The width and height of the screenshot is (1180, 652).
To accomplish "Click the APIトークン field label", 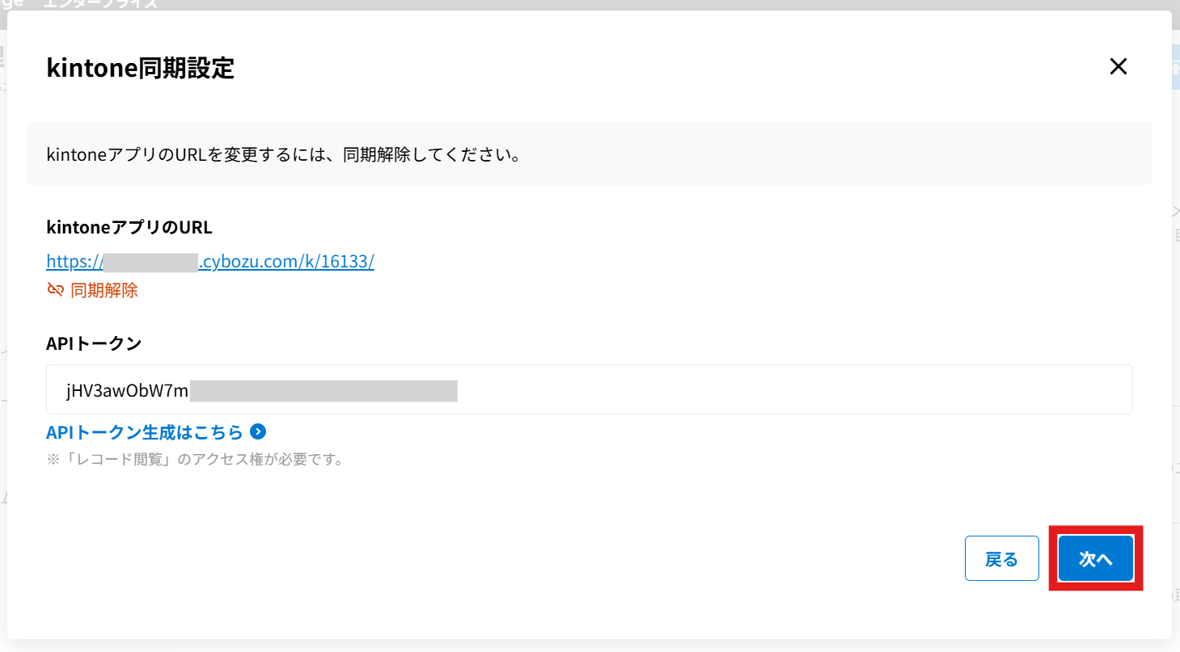I will 94,343.
